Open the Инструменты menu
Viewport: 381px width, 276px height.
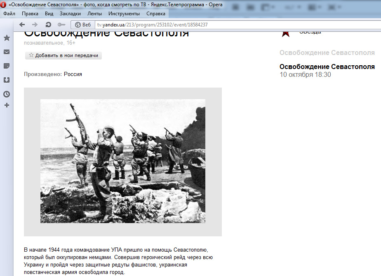124,14
